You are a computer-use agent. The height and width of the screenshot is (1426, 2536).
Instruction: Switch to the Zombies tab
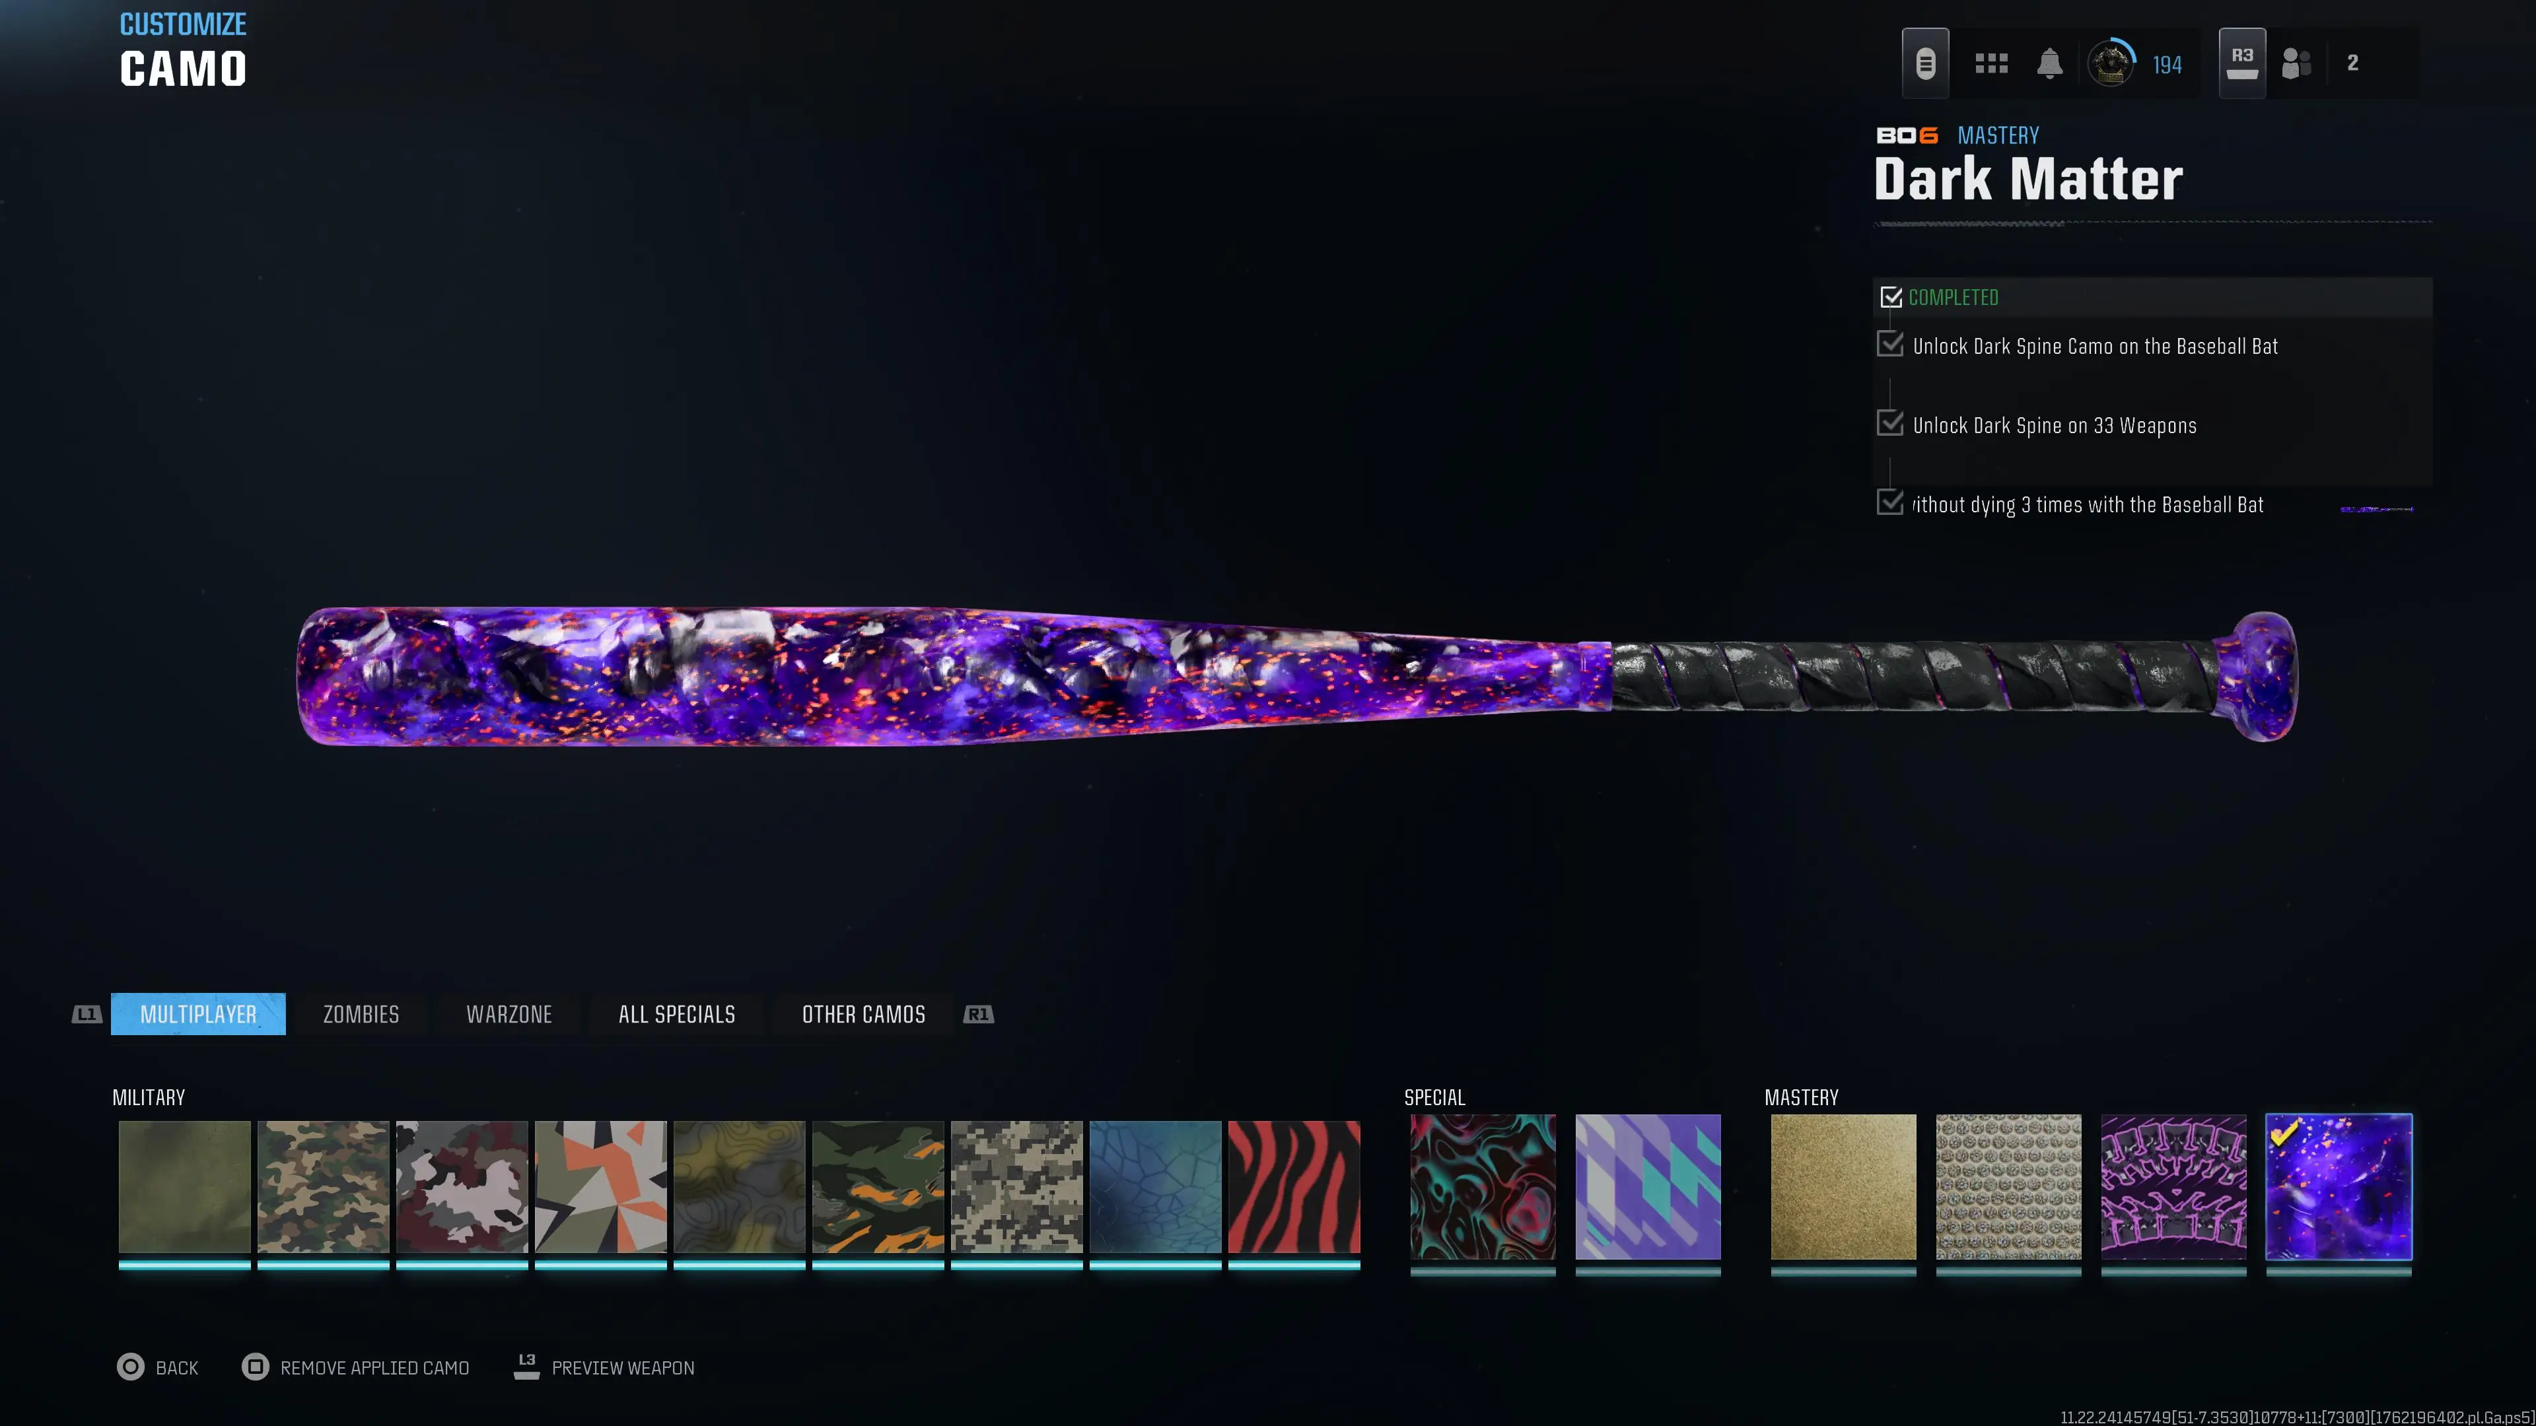click(361, 1013)
